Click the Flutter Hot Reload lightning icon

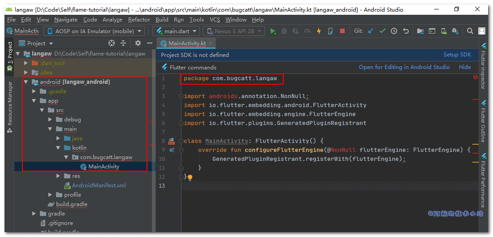tap(319, 31)
